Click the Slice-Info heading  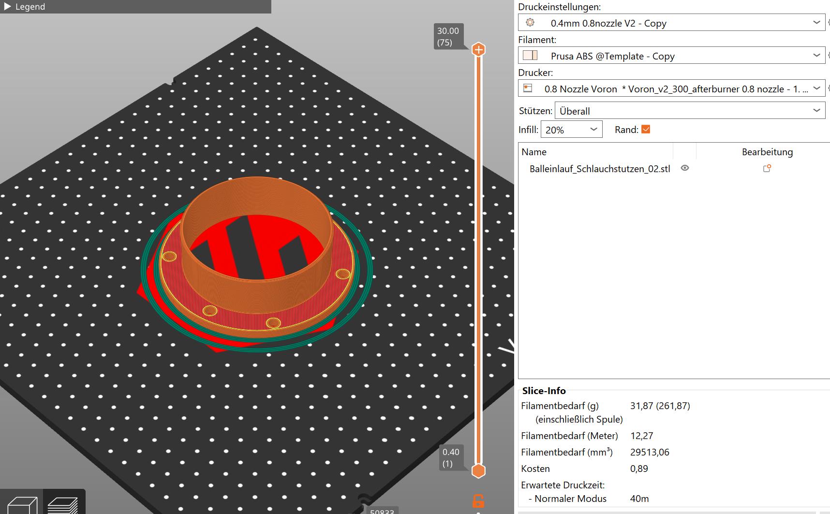click(x=544, y=391)
